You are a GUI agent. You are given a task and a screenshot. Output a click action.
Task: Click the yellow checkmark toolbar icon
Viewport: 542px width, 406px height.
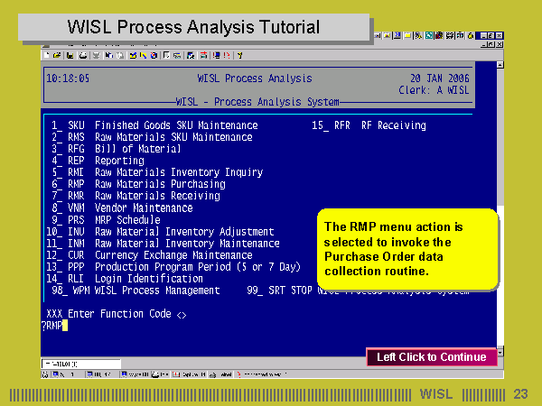[133, 55]
